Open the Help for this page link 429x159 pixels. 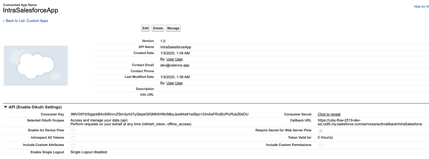421,6
